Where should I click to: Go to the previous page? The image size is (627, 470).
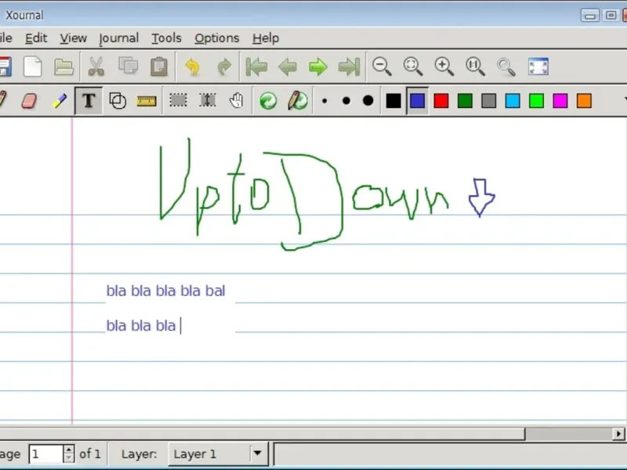[x=288, y=67]
